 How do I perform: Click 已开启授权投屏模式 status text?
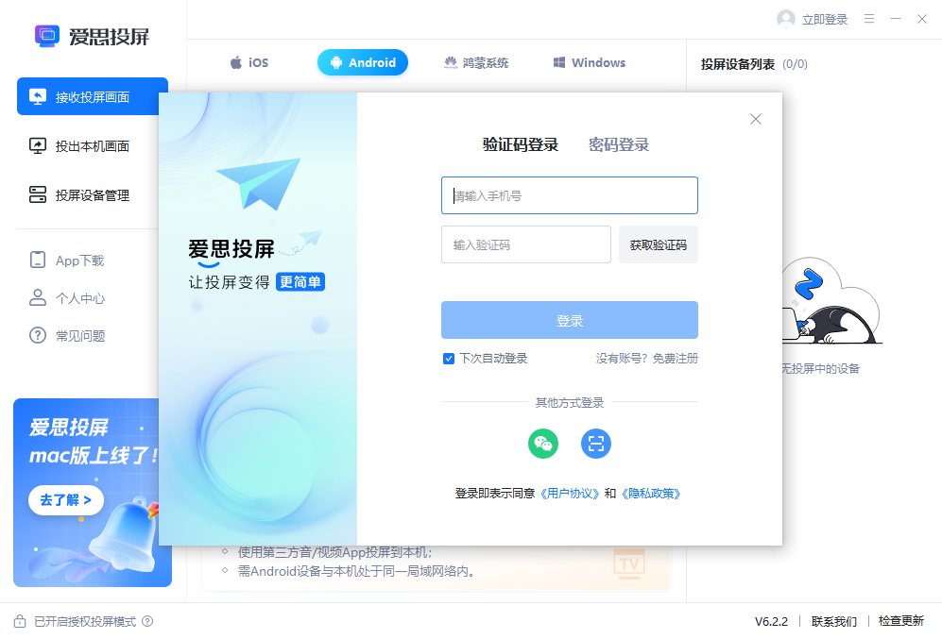click(85, 622)
